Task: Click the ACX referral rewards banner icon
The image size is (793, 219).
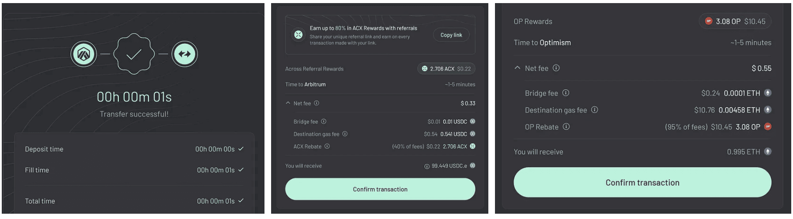Action: 298,35
